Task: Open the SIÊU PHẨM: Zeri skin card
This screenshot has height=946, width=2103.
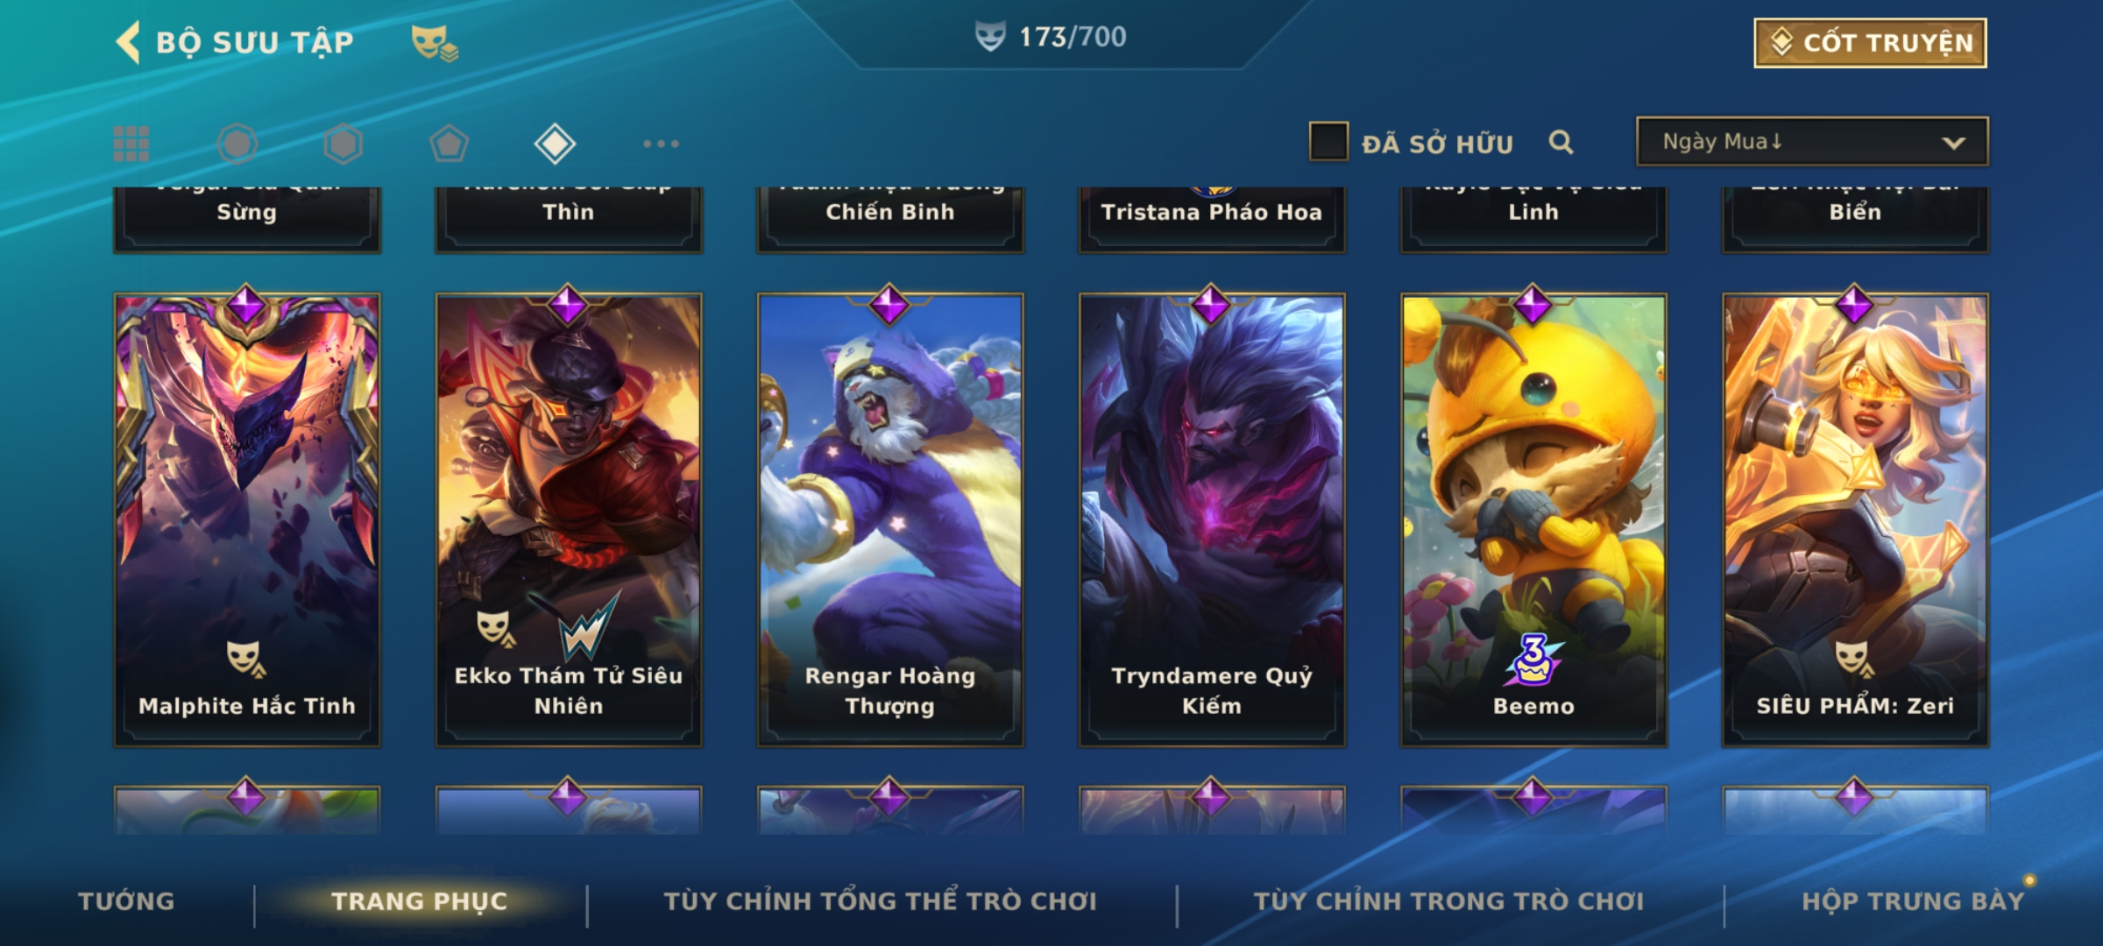Action: [x=1855, y=520]
